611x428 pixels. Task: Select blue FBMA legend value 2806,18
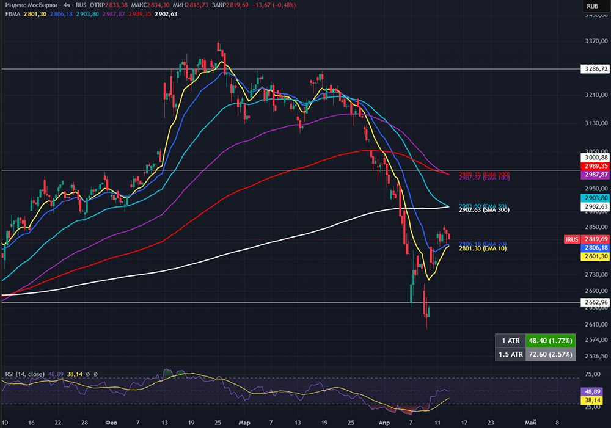coord(60,14)
